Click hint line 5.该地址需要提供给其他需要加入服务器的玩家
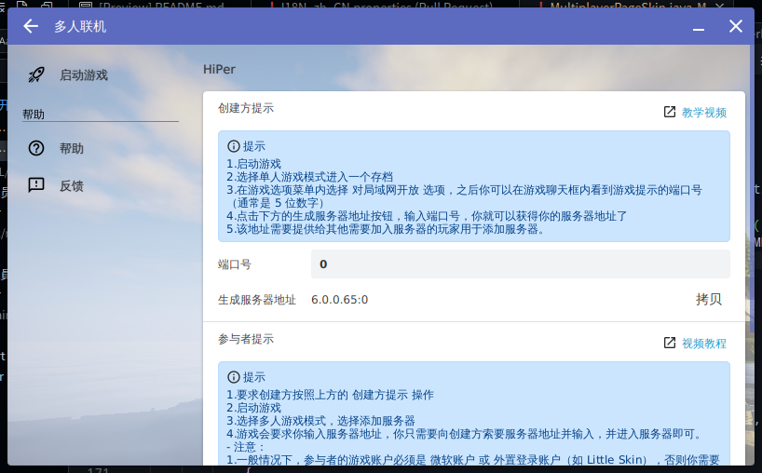The height and width of the screenshot is (473, 762). coord(387,229)
